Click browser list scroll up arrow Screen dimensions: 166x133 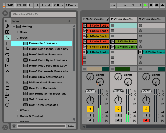pyautogui.click(x=74, y=26)
